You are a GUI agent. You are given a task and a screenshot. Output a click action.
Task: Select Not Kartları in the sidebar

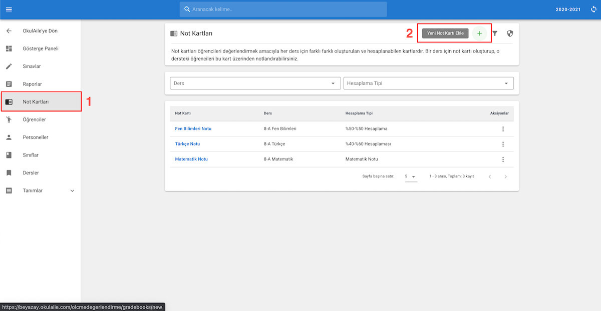41,102
